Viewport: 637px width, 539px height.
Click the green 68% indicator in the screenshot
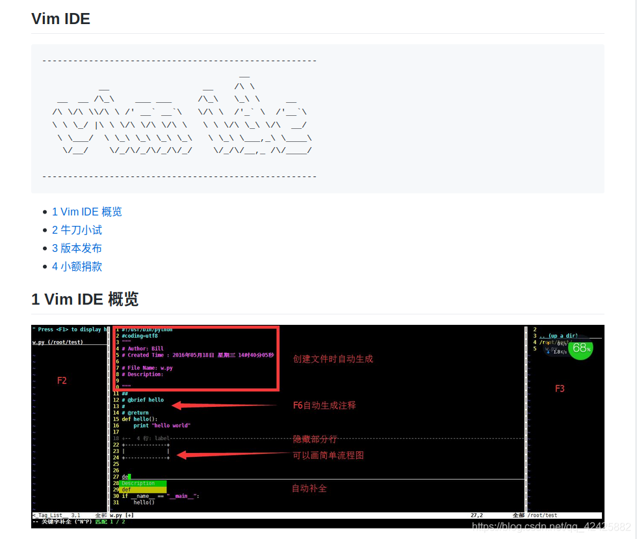click(580, 348)
